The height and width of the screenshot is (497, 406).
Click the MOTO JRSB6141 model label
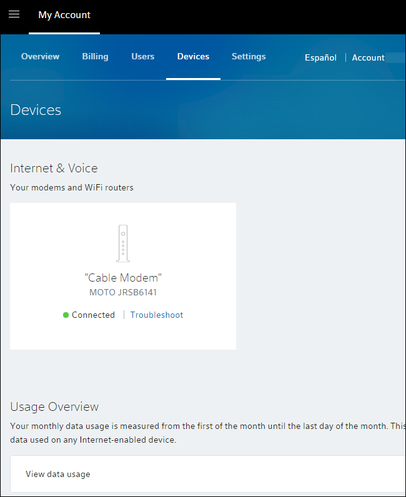(122, 292)
